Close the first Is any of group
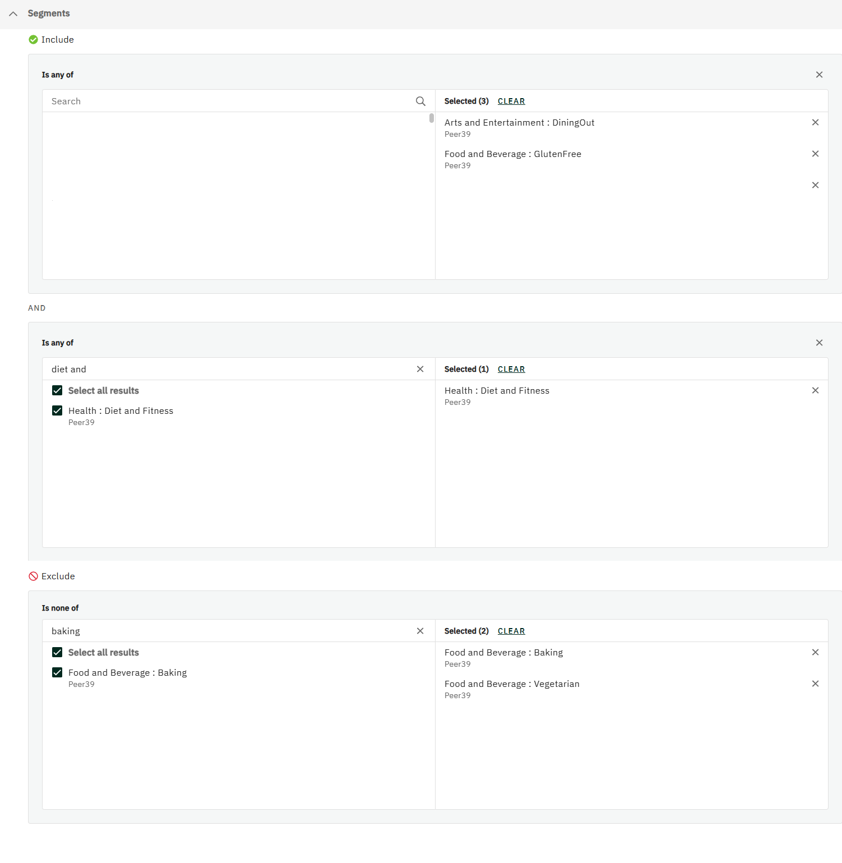The height and width of the screenshot is (863, 842). pos(819,75)
